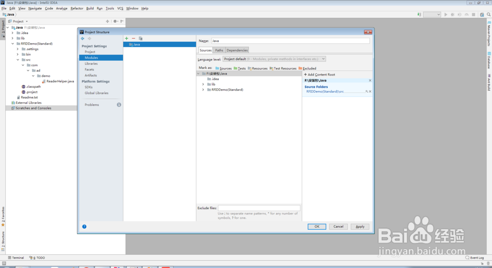Click the Exclude files input field
Image resolution: width=492 pixels, height=268 pixels.
pos(259,208)
